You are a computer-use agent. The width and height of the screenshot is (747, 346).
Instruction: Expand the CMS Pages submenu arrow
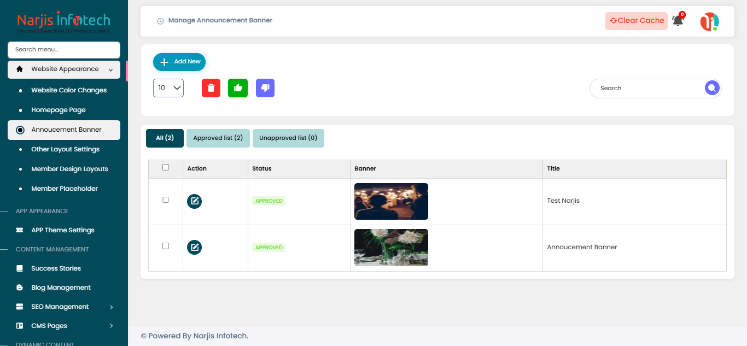112,326
